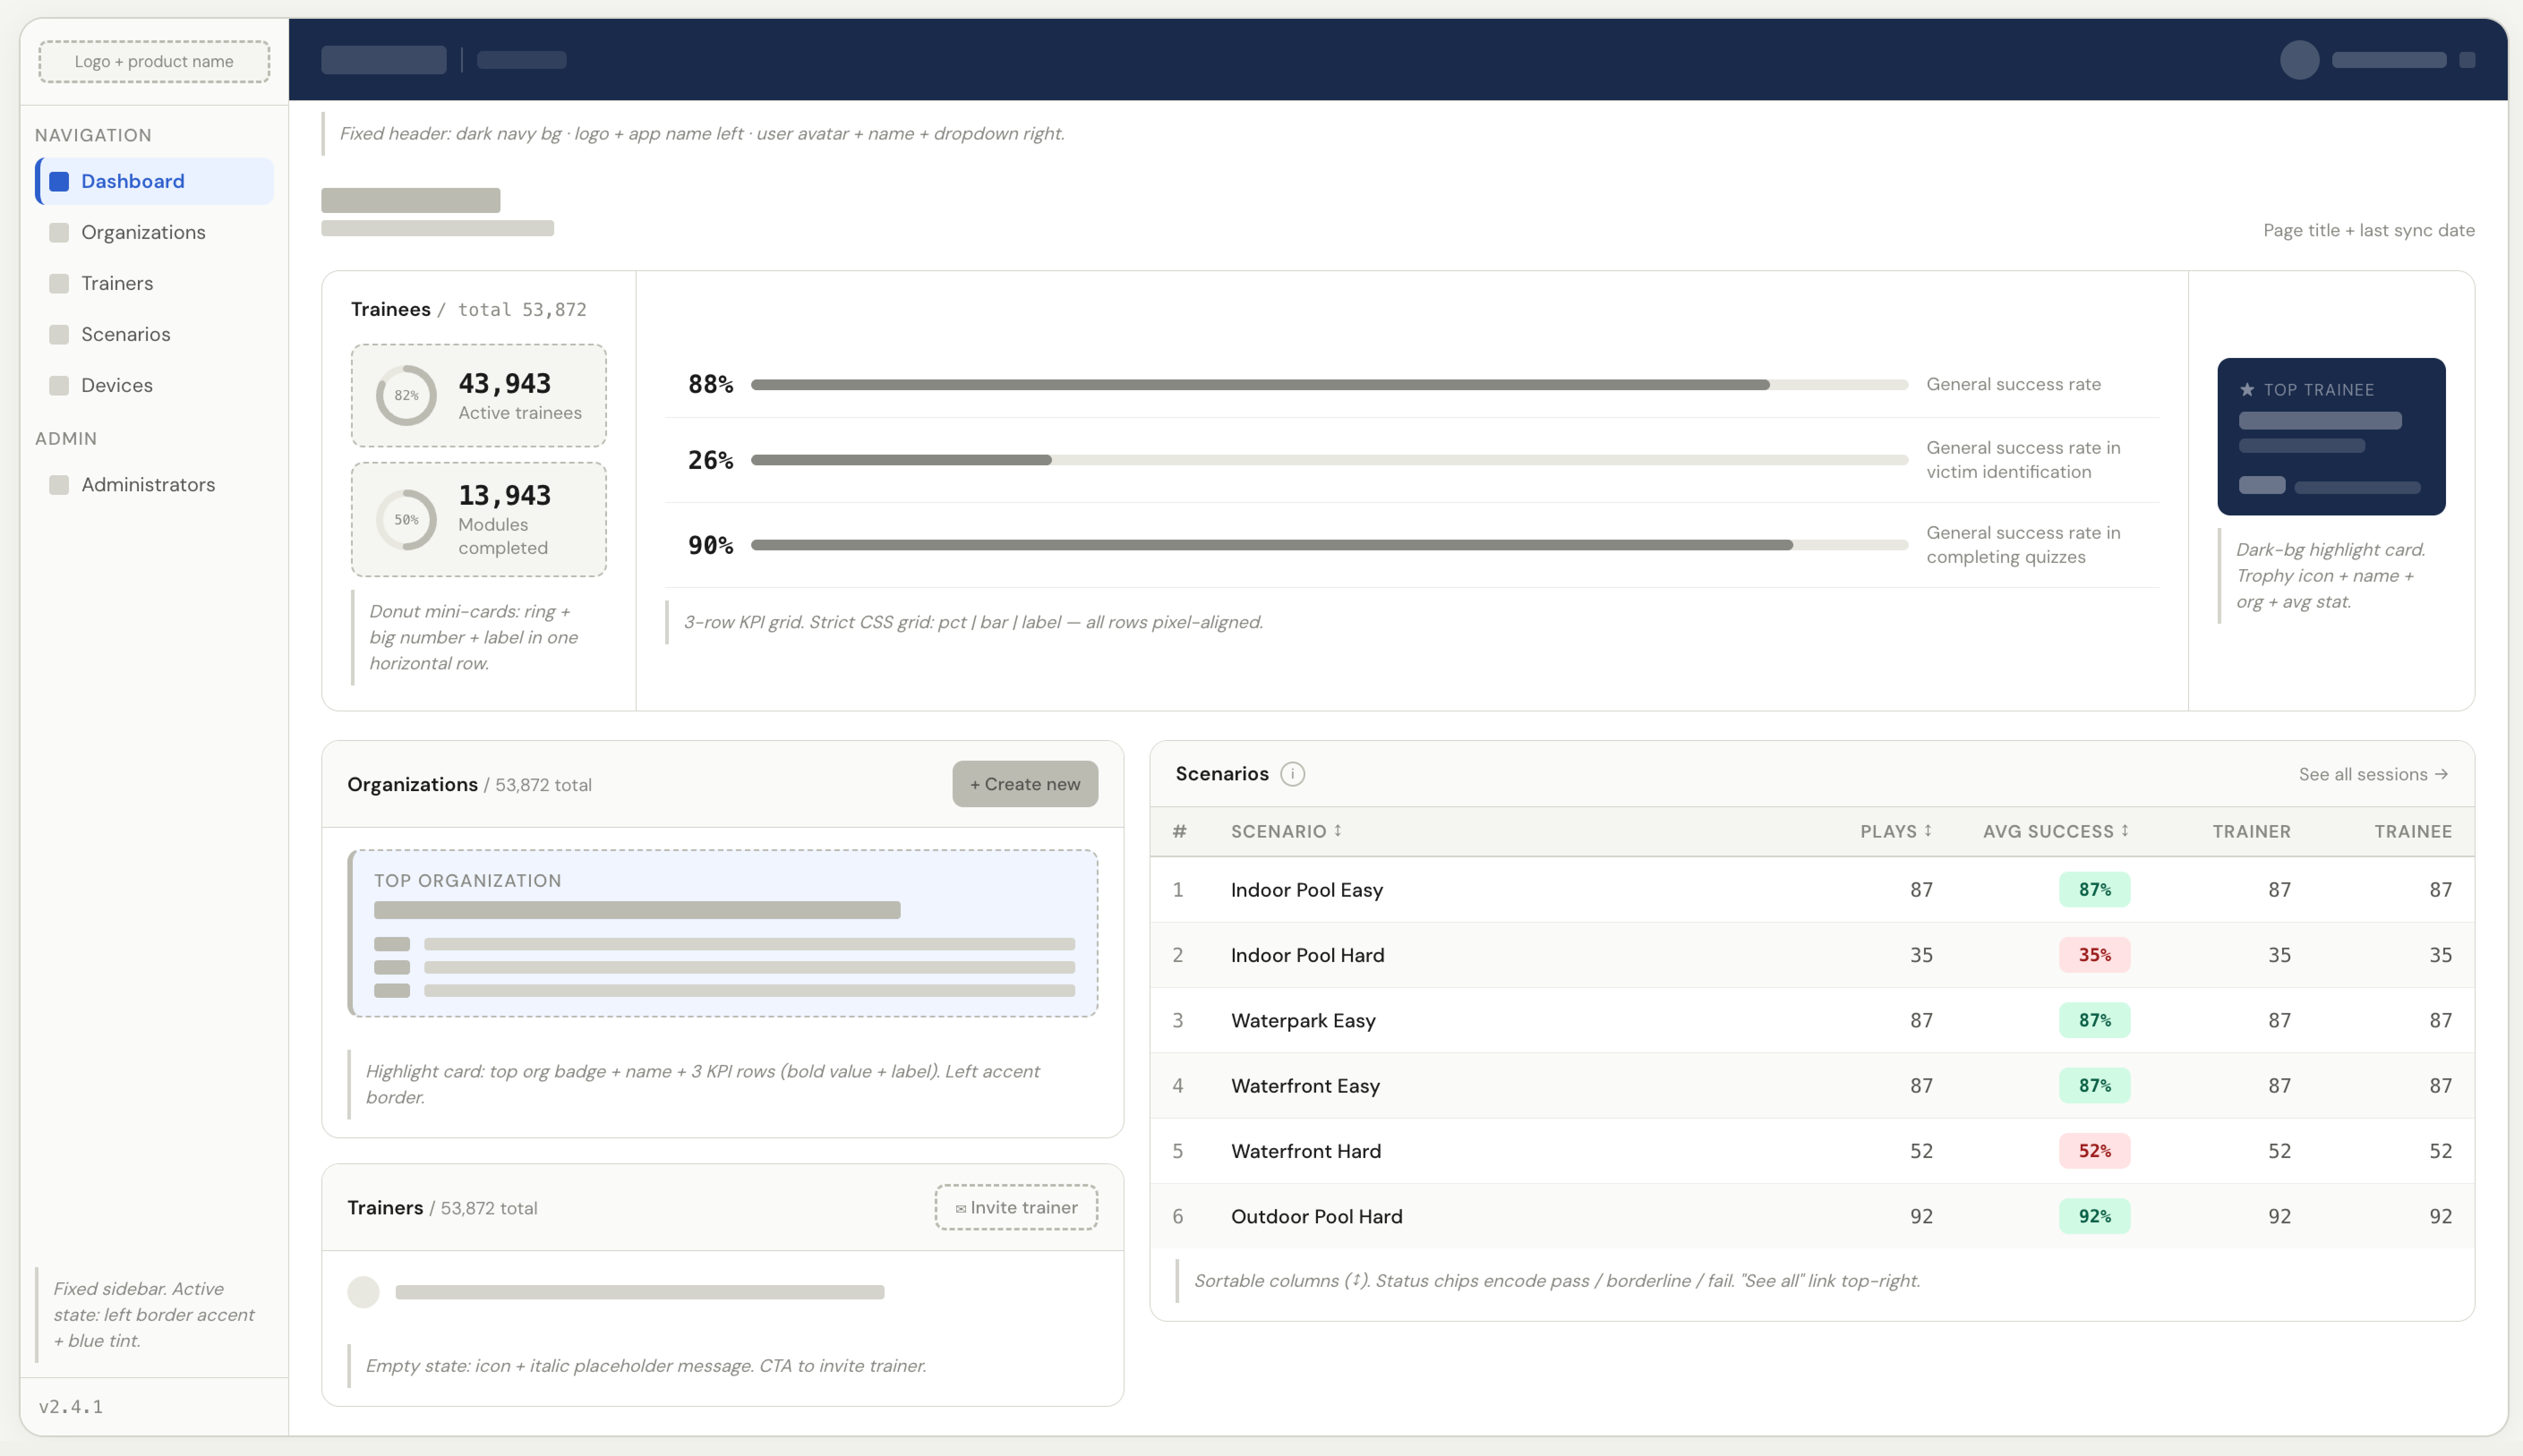Click the Active trainees mini-card
The height and width of the screenshot is (1456, 2523).
pyautogui.click(x=478, y=395)
